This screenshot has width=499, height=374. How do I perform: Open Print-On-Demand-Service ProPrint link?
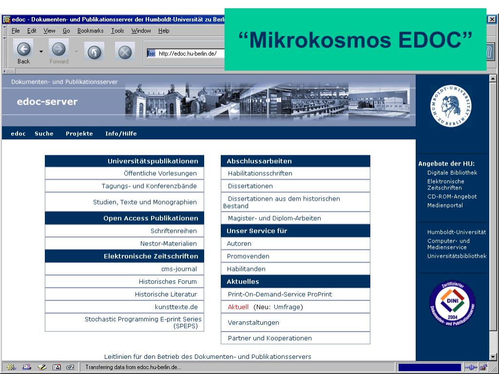(x=280, y=295)
